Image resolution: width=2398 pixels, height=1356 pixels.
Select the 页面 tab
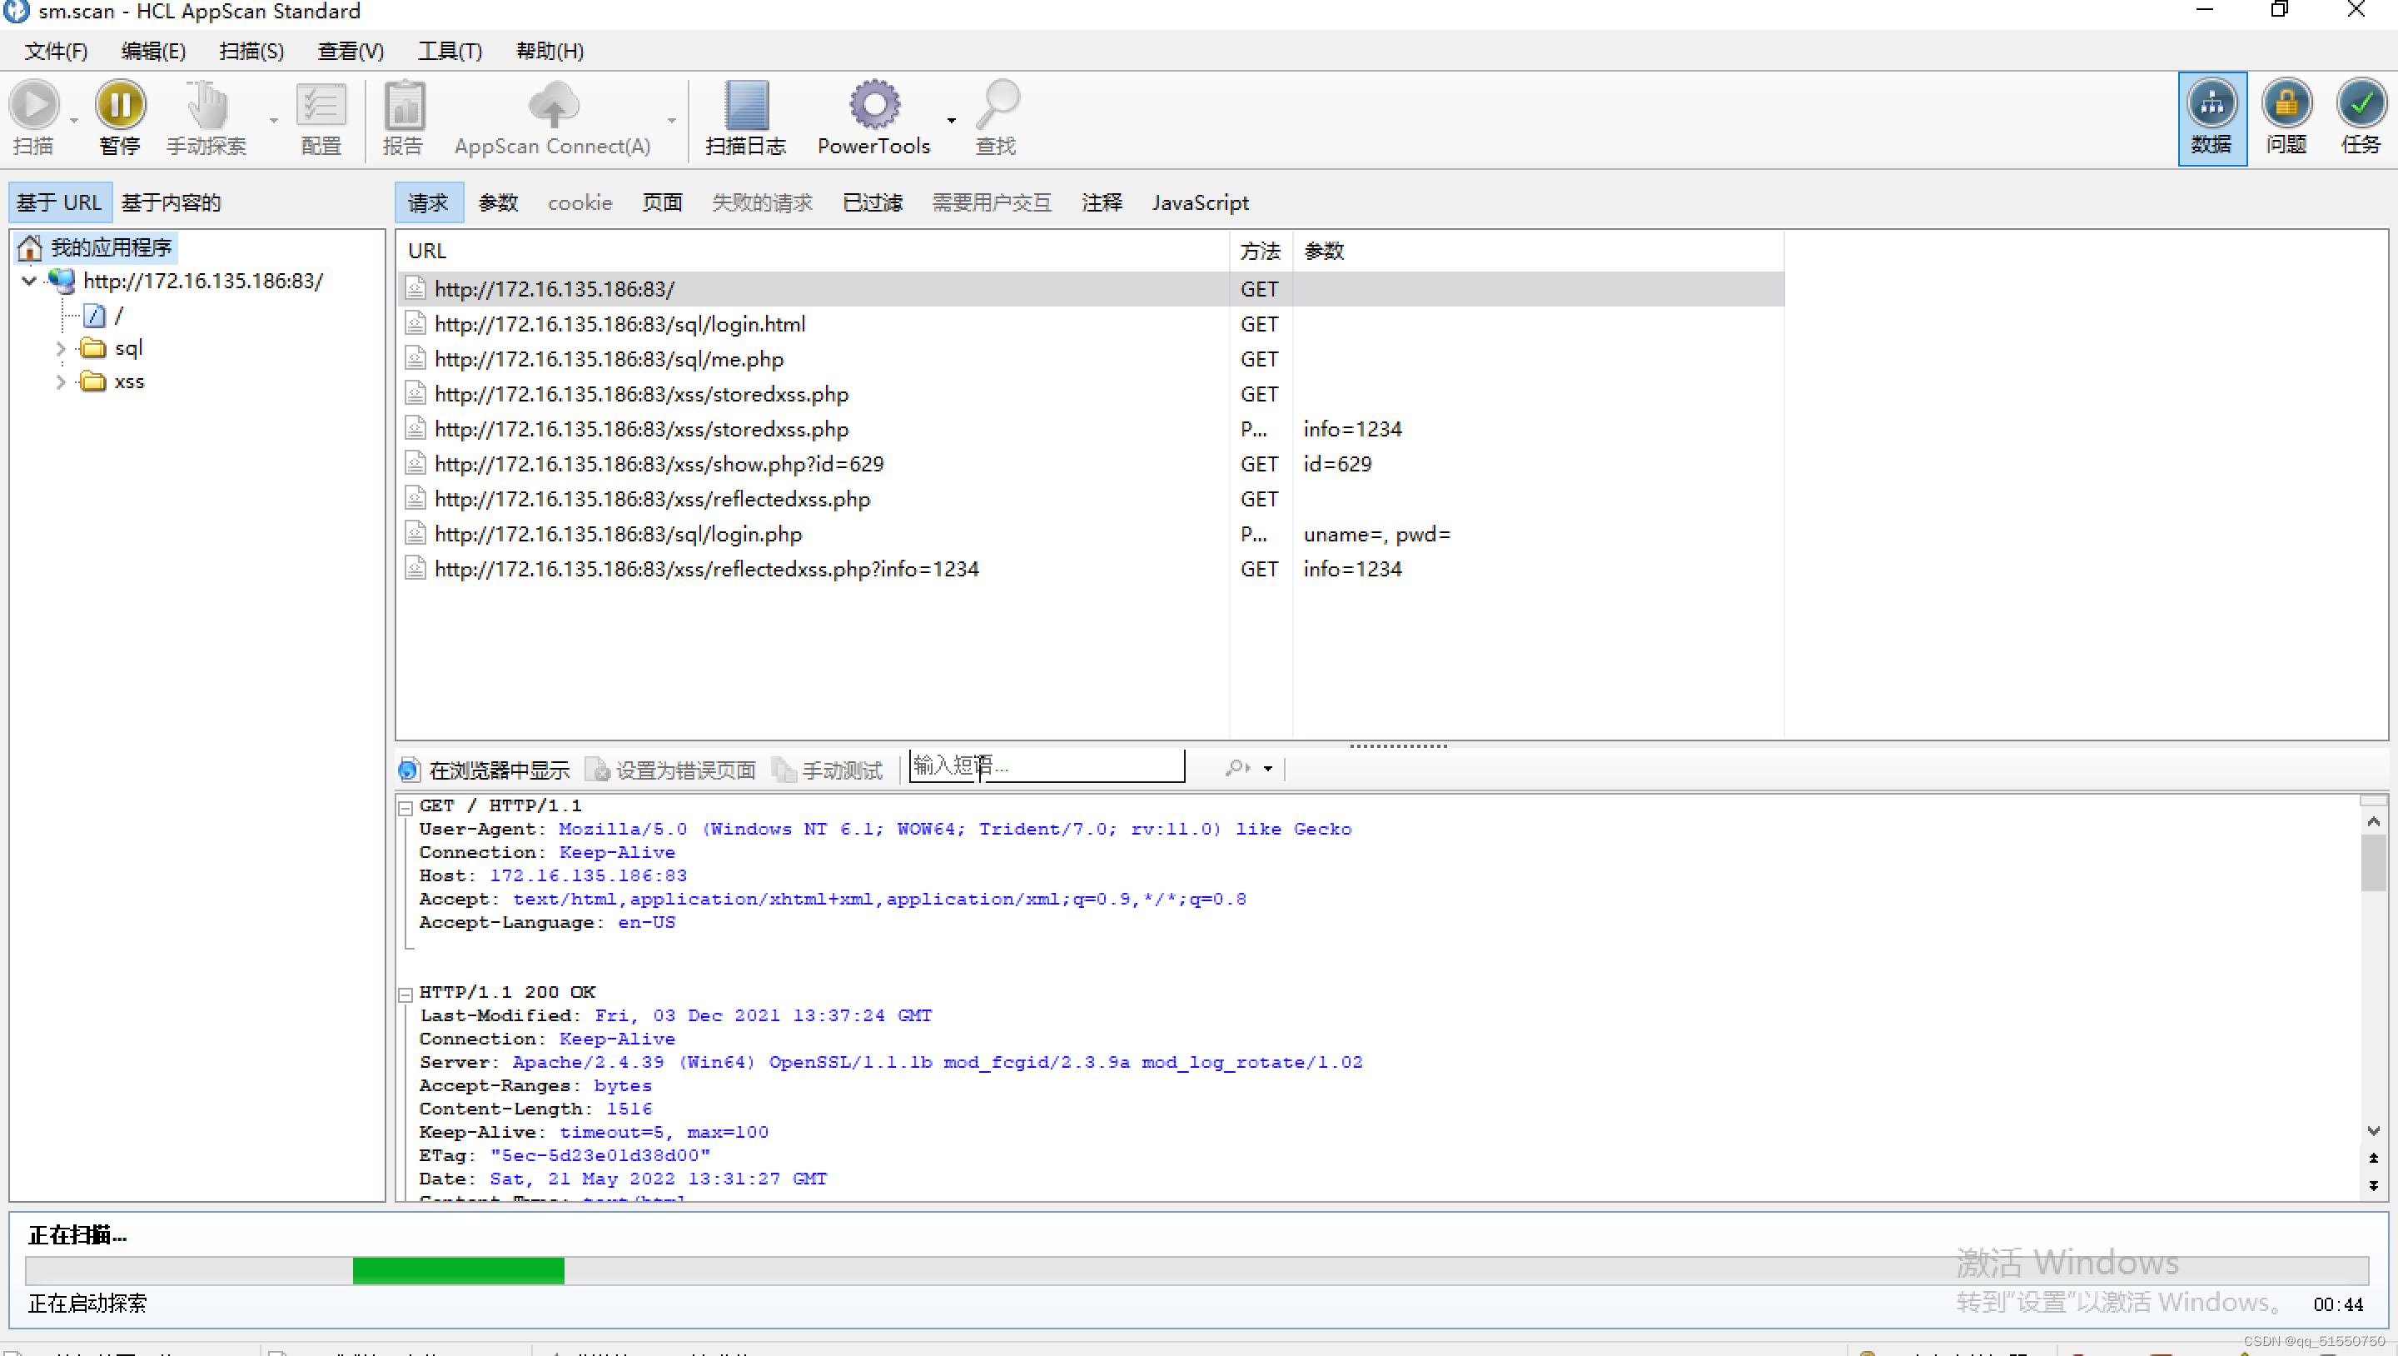pos(662,202)
